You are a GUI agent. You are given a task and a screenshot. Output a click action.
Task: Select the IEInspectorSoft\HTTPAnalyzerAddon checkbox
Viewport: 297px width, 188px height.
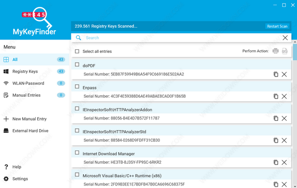click(77, 109)
